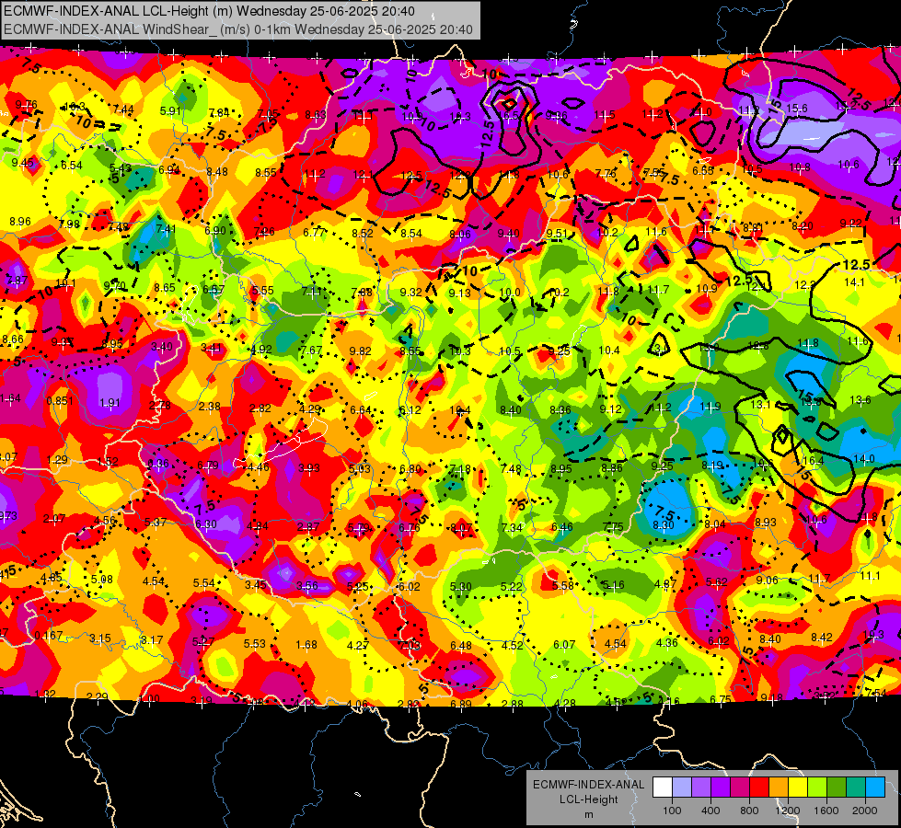Click the teal legend swatch before 2000

coord(856,788)
